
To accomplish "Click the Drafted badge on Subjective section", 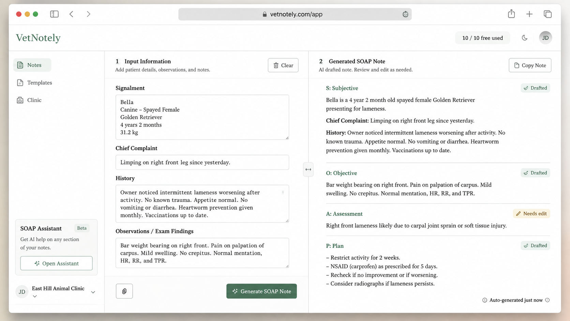I will pos(535,88).
